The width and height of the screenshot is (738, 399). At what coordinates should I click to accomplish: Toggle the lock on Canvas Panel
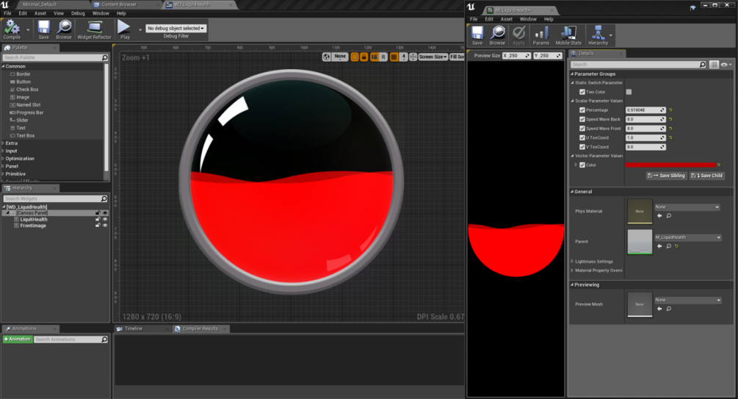(x=98, y=213)
